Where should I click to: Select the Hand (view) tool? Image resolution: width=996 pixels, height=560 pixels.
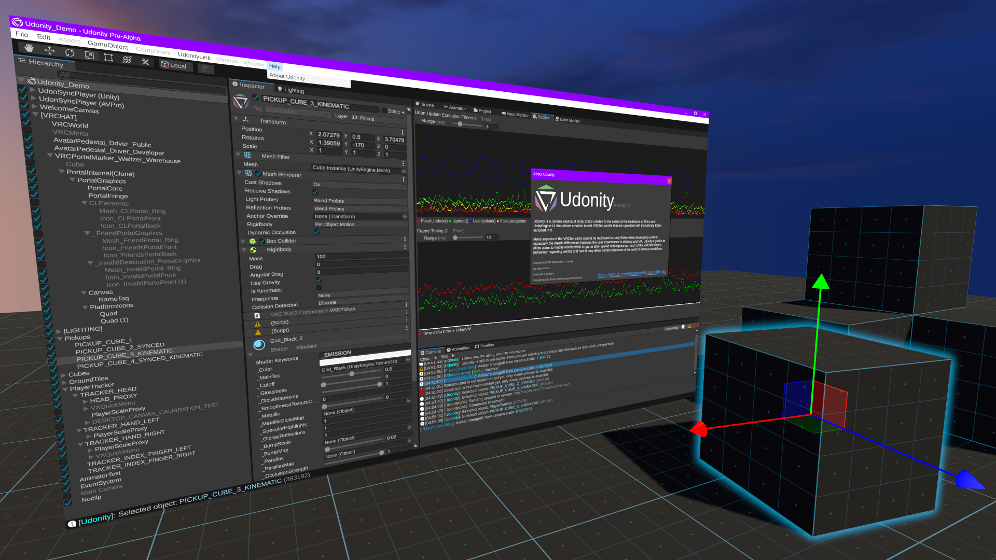coord(29,48)
